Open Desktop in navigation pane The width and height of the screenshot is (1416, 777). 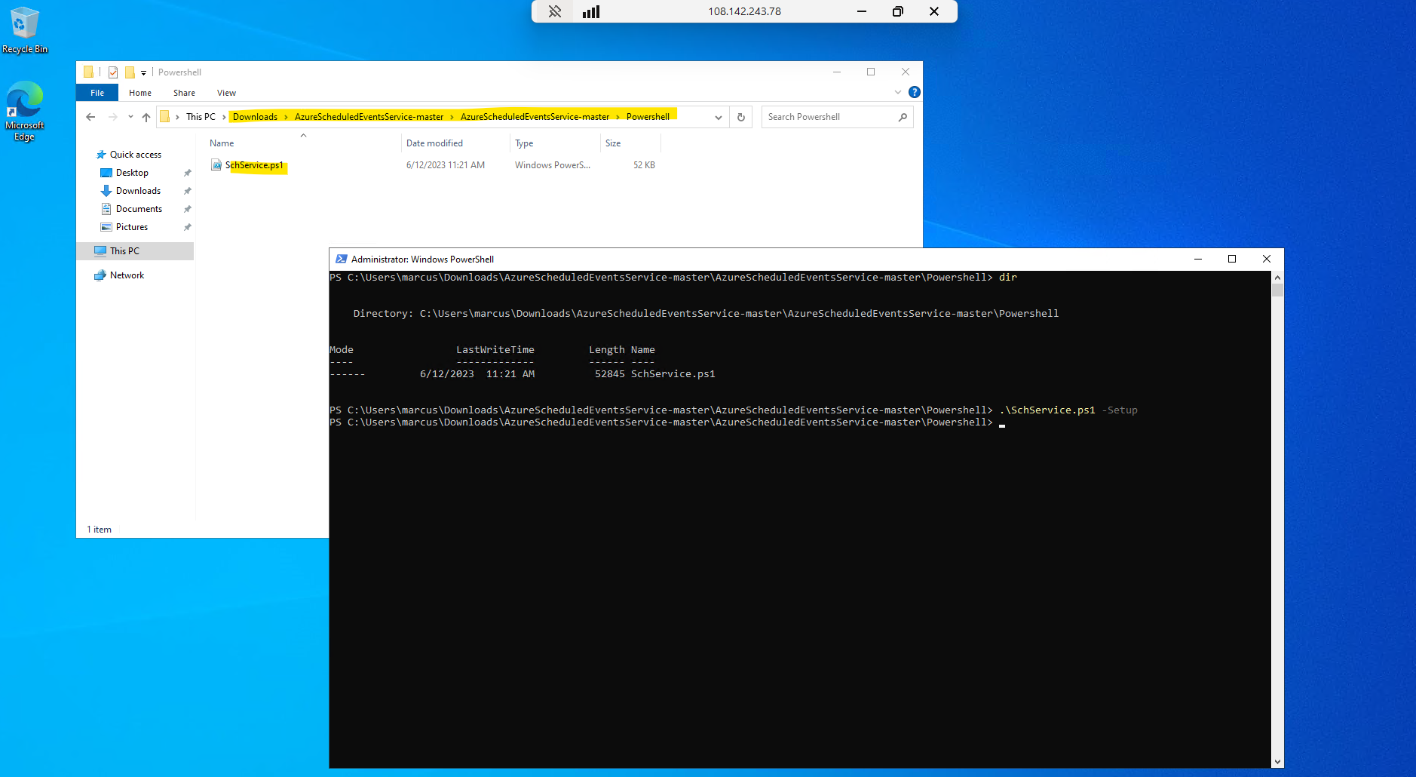(x=132, y=173)
